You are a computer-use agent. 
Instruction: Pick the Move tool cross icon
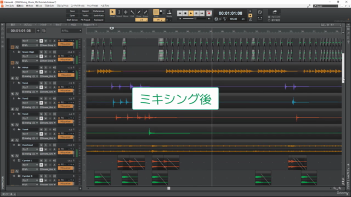[x=126, y=12]
